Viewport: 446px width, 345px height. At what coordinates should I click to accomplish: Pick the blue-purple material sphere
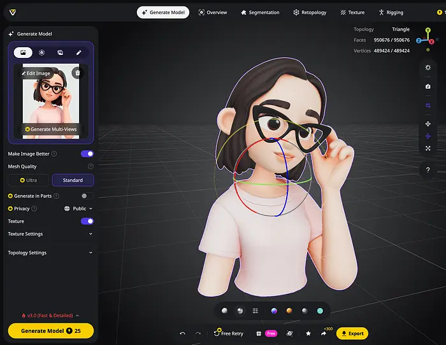pyautogui.click(x=274, y=311)
